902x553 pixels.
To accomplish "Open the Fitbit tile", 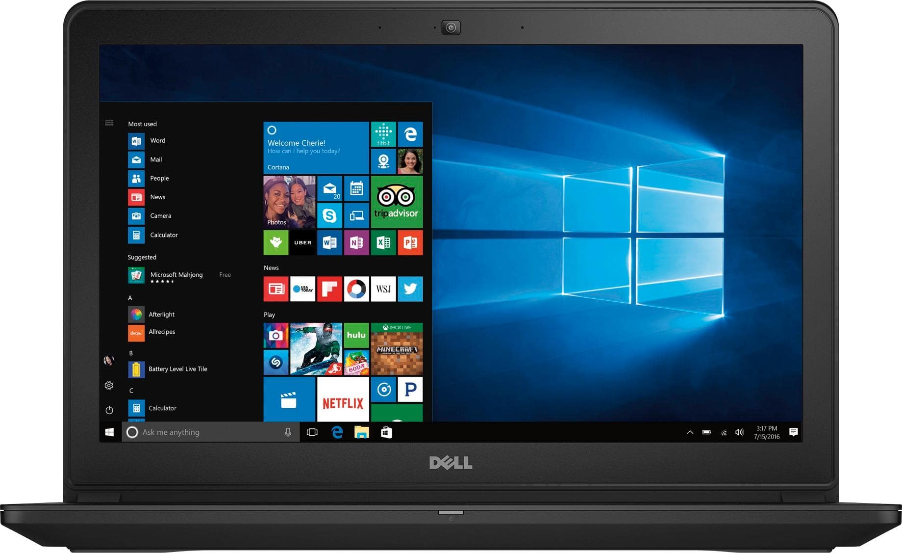I will [x=383, y=134].
